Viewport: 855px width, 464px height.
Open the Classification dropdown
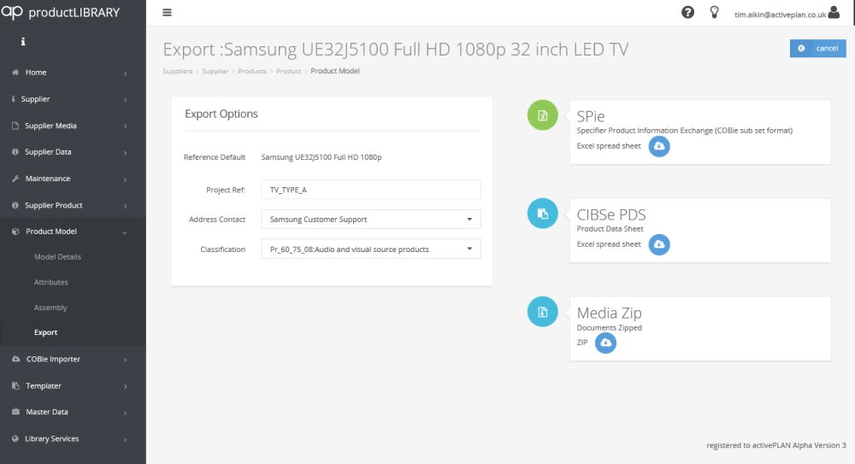point(370,250)
